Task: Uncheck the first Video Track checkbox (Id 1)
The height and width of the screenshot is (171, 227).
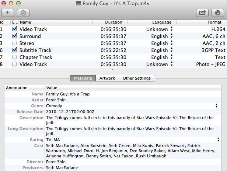Action: click(14, 29)
